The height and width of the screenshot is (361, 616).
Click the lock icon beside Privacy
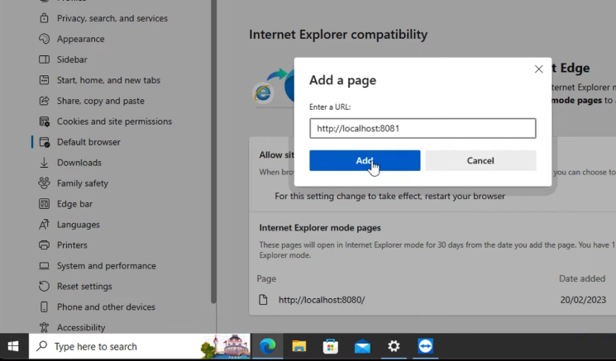pyautogui.click(x=44, y=18)
